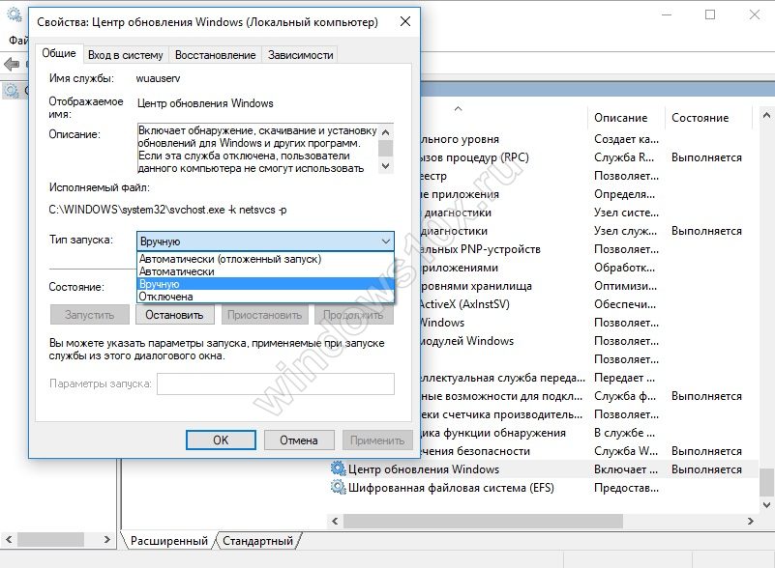Click gear icon beside Центр обновления Windows row

[338, 469]
